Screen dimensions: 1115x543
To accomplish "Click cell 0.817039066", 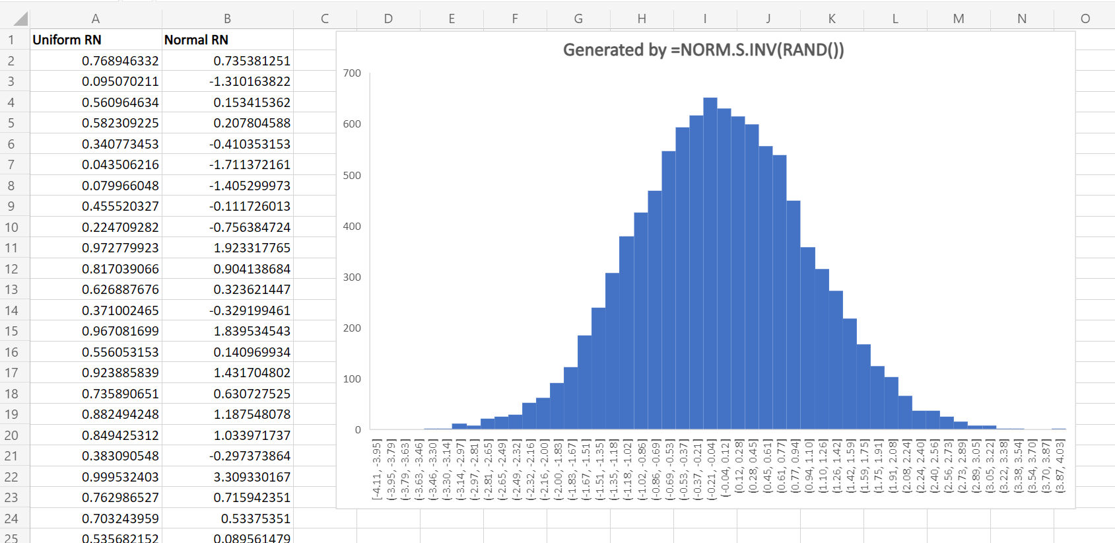I will (x=96, y=269).
